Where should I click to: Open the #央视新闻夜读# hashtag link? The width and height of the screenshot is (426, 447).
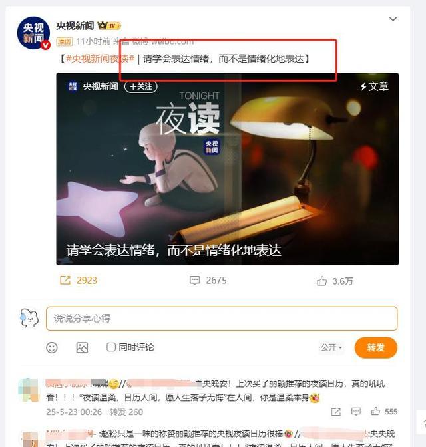point(100,59)
